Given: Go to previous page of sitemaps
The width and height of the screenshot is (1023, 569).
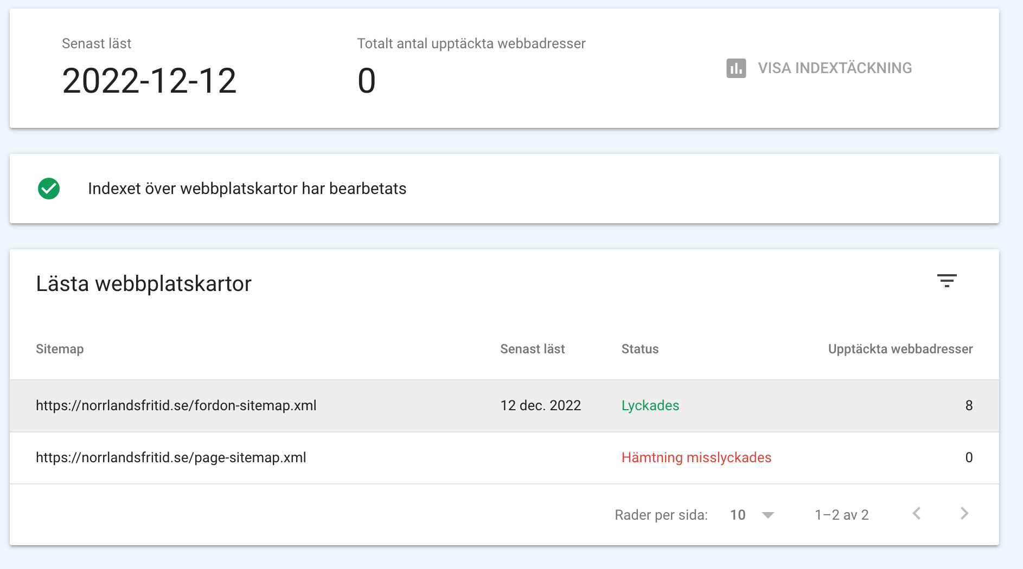Looking at the screenshot, I should 917,514.
